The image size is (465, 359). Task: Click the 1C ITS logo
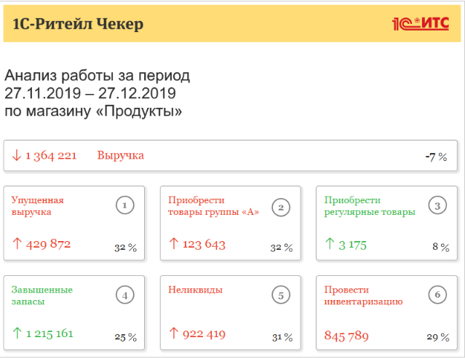coord(421,23)
